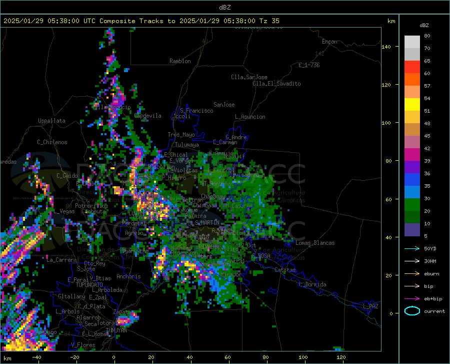Click the 'C_Chilenos' map label
This screenshot has height=364, width=450.
tap(52, 142)
